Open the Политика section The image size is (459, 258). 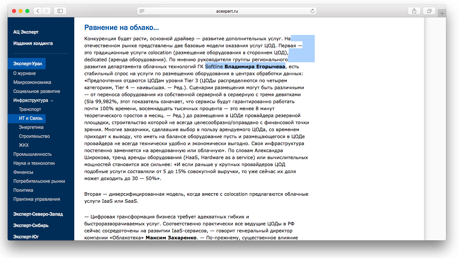click(23, 190)
